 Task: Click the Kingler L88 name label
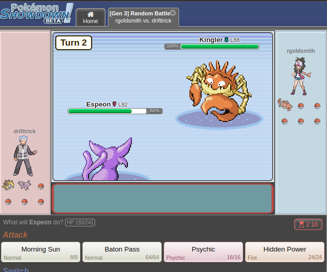[220, 39]
